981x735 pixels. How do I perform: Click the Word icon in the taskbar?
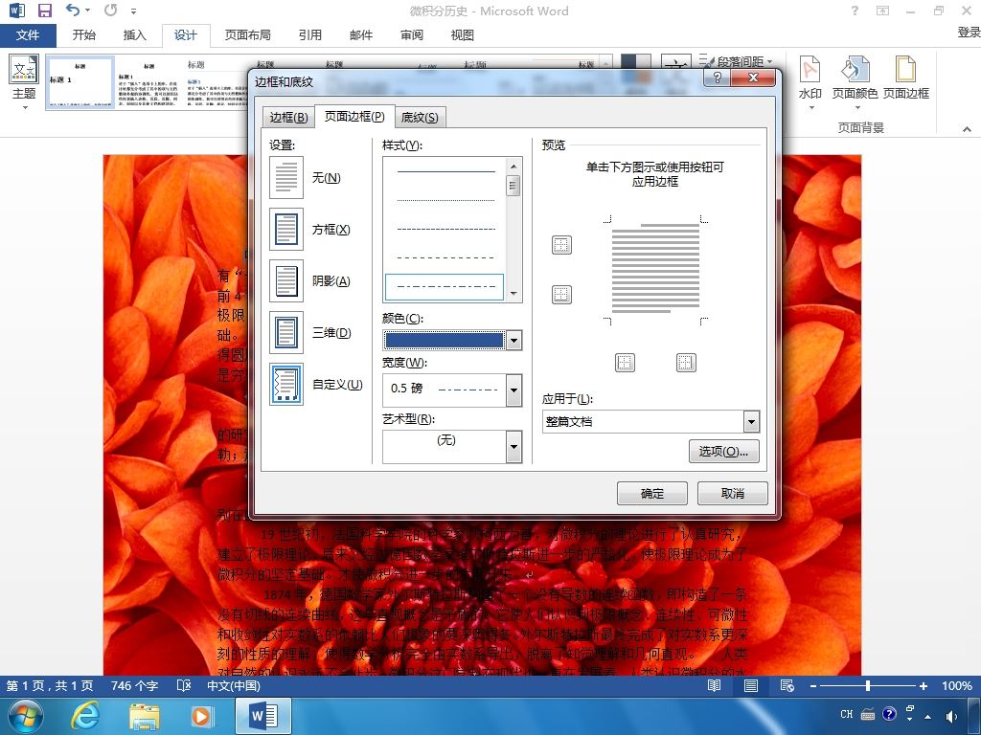click(x=263, y=716)
